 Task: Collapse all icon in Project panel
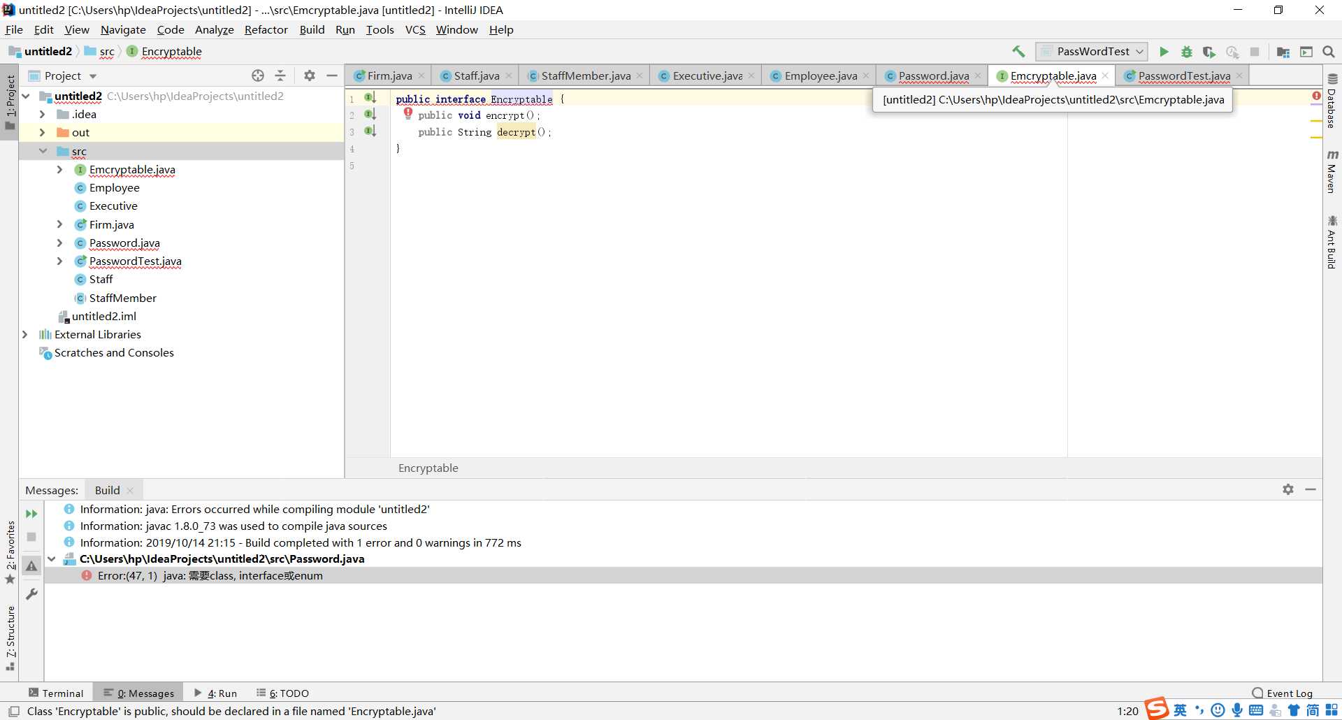tap(280, 75)
